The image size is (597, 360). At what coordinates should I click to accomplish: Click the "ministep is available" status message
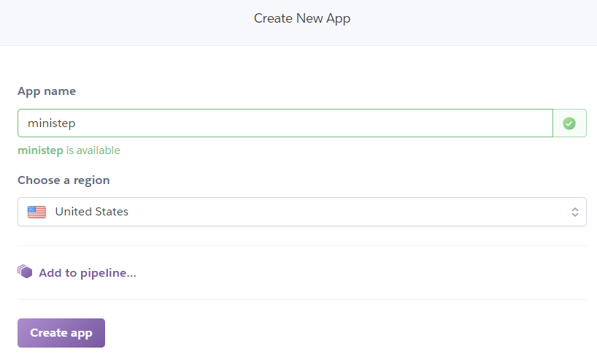[x=69, y=150]
